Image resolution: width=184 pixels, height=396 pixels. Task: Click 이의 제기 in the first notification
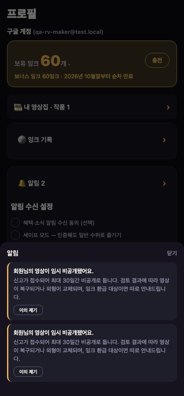coord(28,310)
